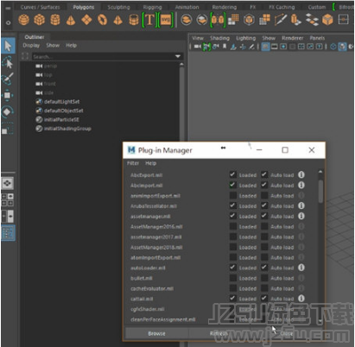
Task: Activate the Move tool in toolbox
Action: 8,95
